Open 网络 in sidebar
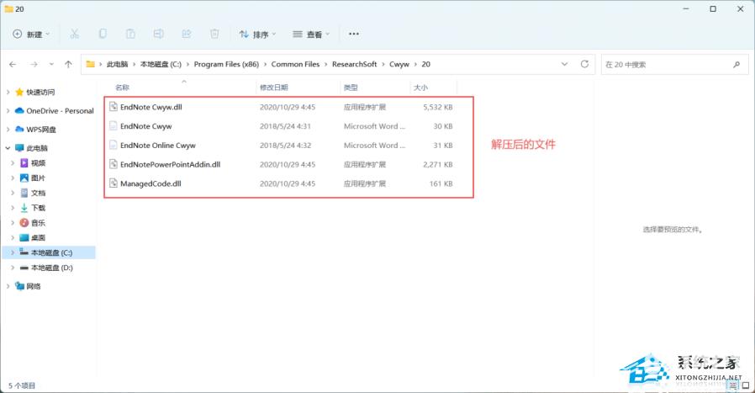 [34, 286]
